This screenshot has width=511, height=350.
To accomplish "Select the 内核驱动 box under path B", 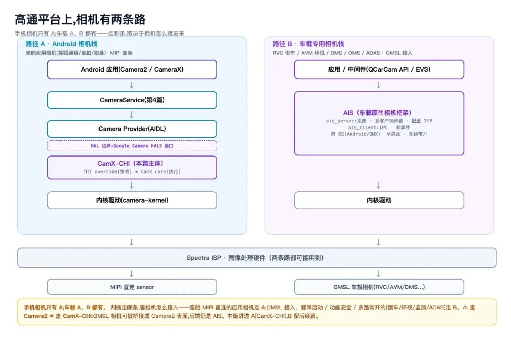I will (379, 200).
